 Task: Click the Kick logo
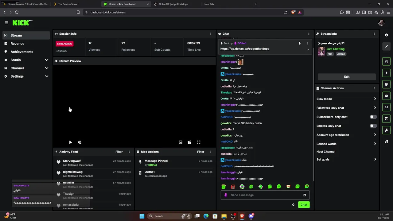[x=22, y=23]
